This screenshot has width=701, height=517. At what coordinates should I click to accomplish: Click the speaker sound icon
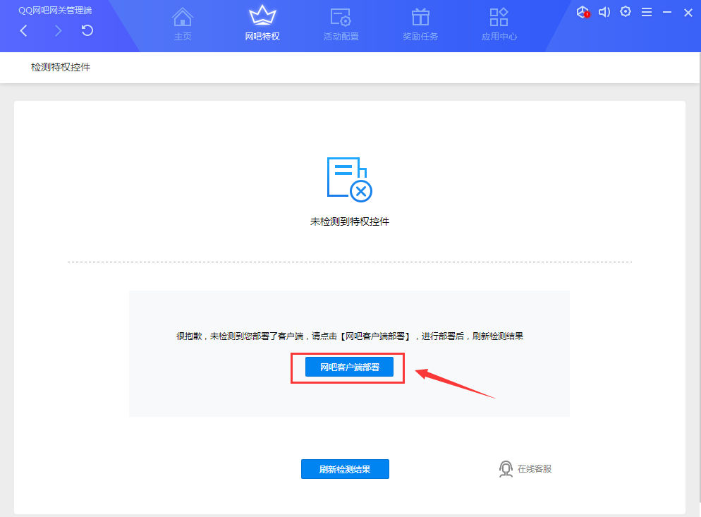(604, 12)
